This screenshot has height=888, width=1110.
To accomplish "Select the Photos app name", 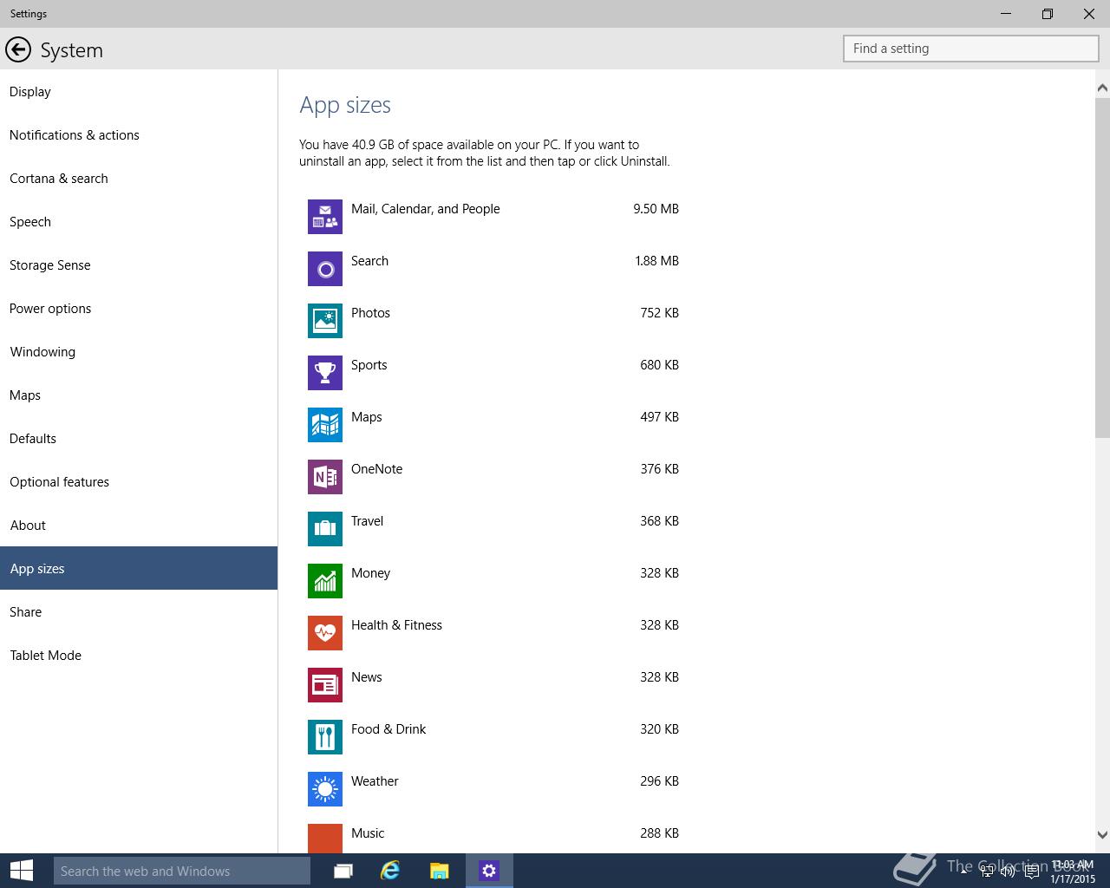I will click(370, 313).
